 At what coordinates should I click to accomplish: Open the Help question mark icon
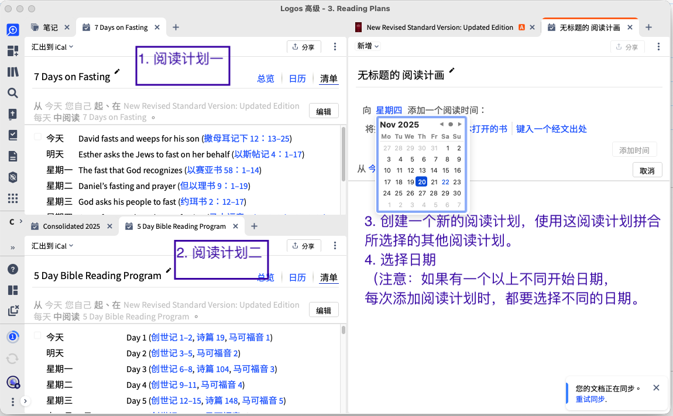13,269
